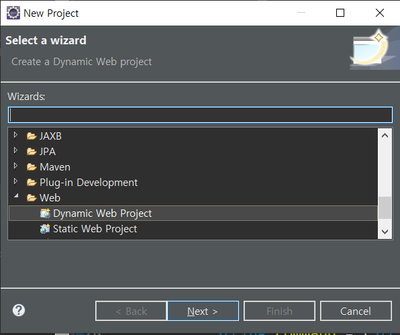Expand the Maven tree node
The image size is (400, 335).
click(15, 166)
